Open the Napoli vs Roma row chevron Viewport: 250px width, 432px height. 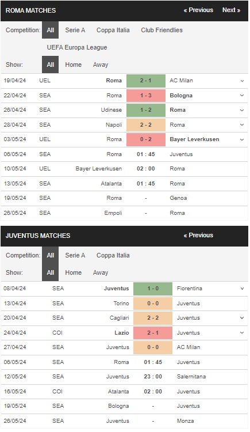pos(242,124)
